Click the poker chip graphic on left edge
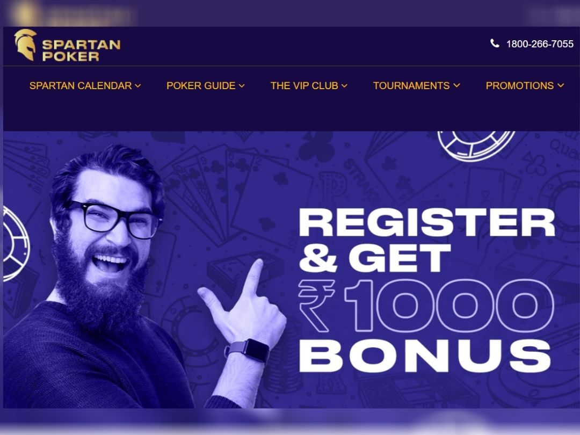Image resolution: width=580 pixels, height=435 pixels. pos(16,244)
